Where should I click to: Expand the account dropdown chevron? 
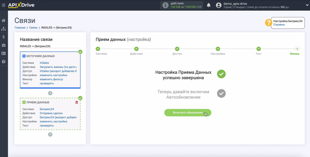pyautogui.click(x=307, y=5)
